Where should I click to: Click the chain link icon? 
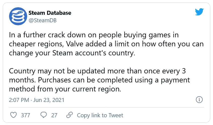[69, 115]
